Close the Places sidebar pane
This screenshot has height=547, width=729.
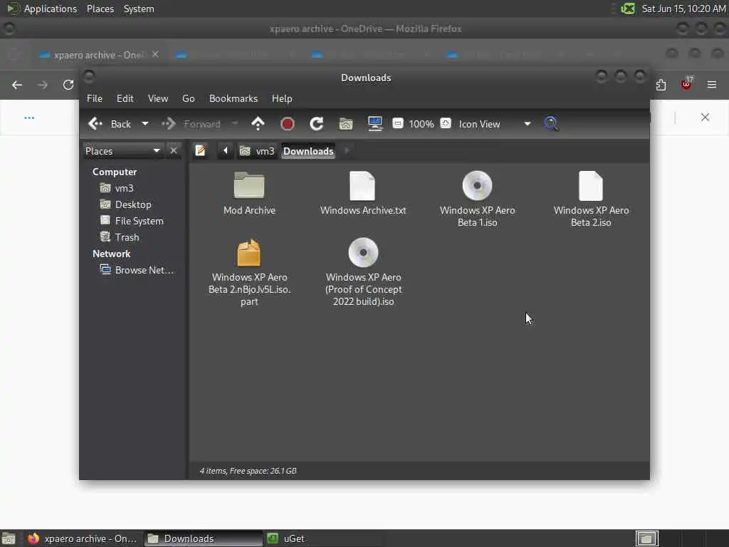174,151
